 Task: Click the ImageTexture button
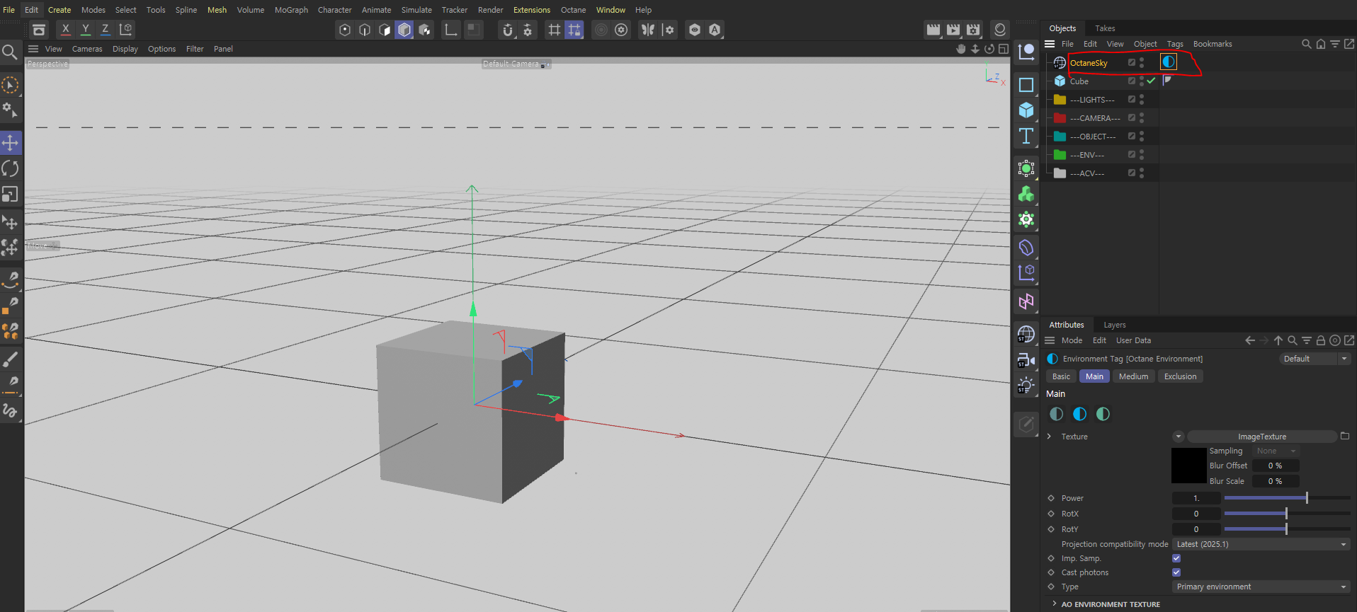tap(1261, 437)
